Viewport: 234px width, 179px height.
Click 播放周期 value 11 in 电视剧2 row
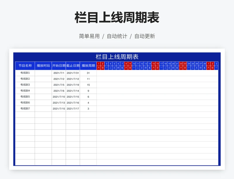88,79
